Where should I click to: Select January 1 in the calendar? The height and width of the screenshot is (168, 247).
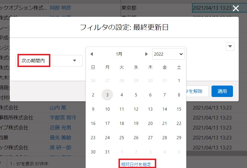coord(179,80)
